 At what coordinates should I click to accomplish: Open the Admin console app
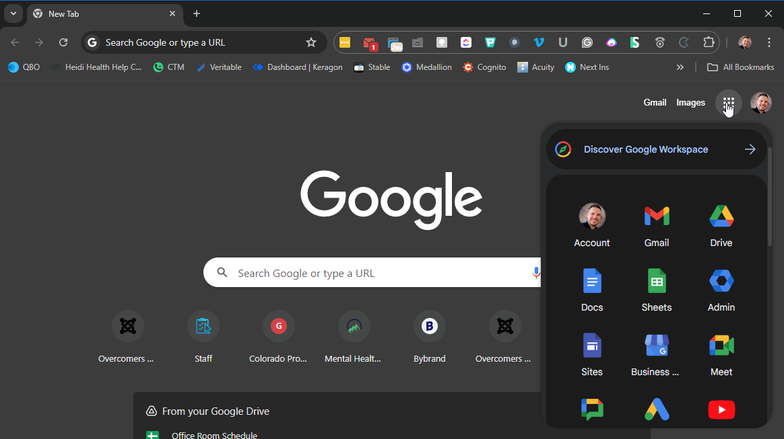[721, 290]
